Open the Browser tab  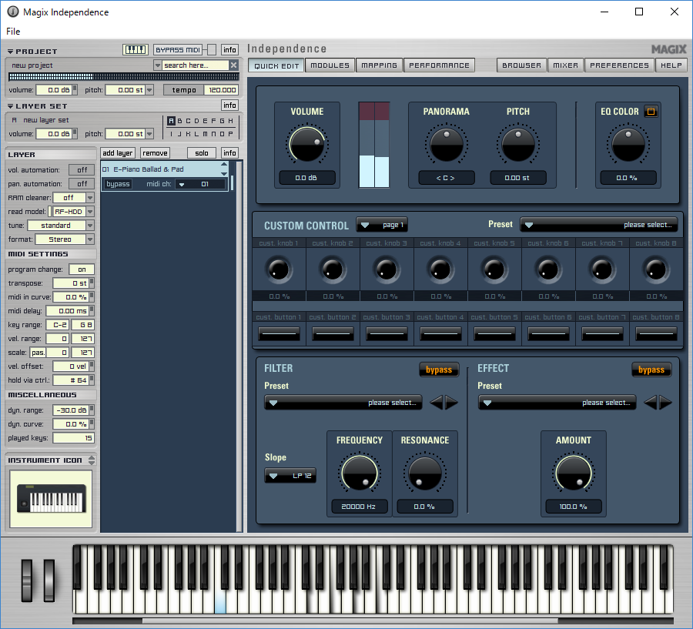point(521,65)
